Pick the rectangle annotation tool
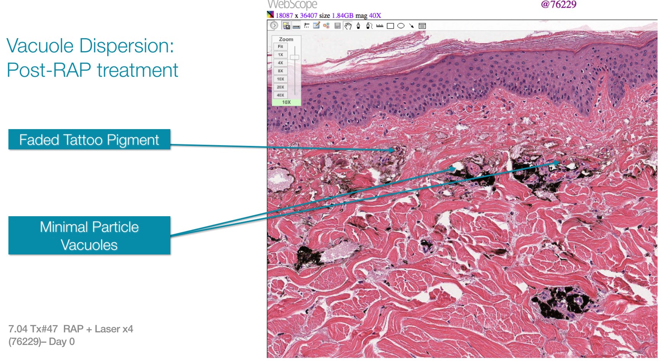Image resolution: width=661 pixels, height=361 pixels. [x=390, y=26]
